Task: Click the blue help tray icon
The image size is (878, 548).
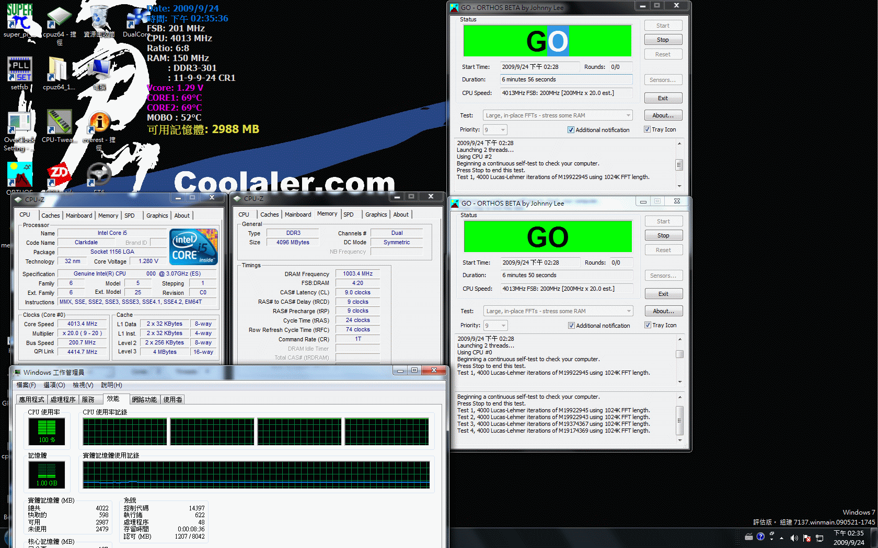Action: tap(760, 537)
